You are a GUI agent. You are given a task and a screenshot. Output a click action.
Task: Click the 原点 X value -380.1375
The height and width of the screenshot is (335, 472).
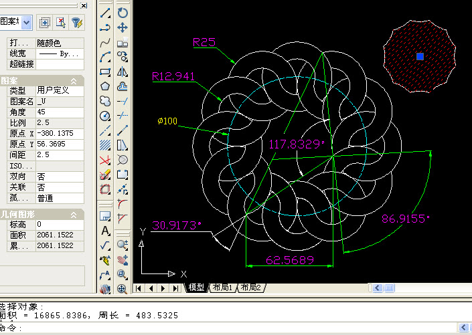[60, 134]
